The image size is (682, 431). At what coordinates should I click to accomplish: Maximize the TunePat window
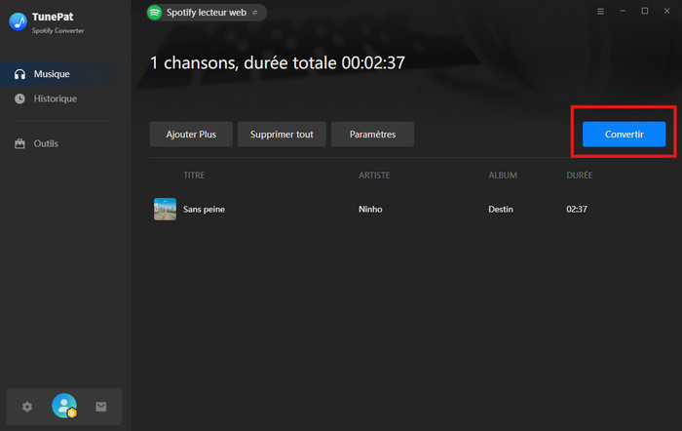[645, 11]
